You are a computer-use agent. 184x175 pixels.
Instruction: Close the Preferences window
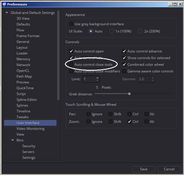pos(180,4)
